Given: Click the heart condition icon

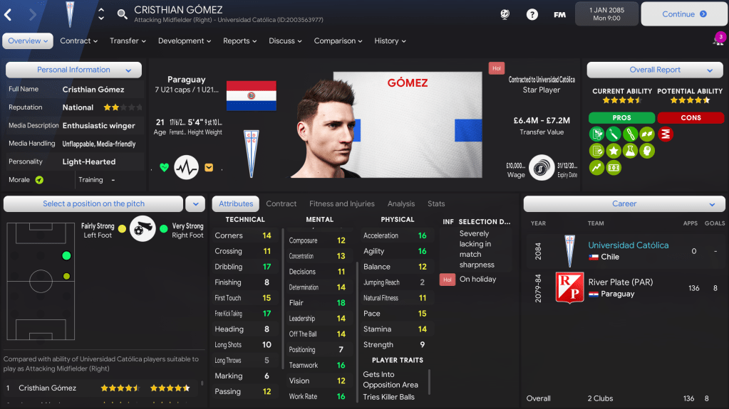Looking at the screenshot, I should click(x=164, y=167).
